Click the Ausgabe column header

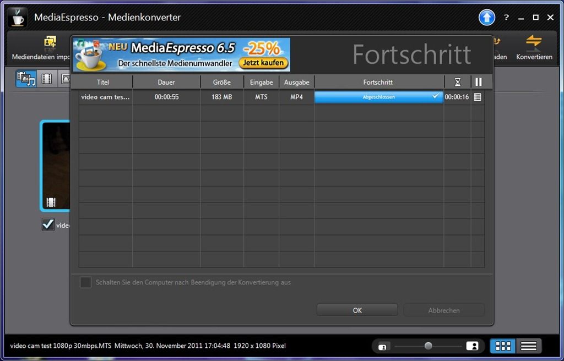pos(296,83)
